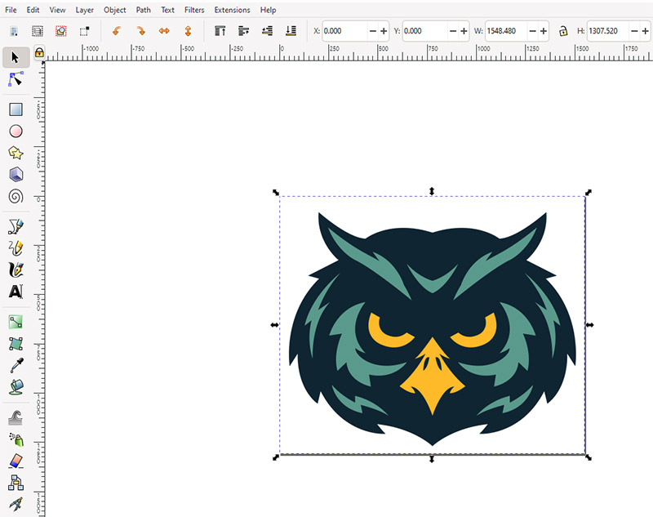Flip selection vertically
This screenshot has width=653, height=517.
tap(188, 31)
